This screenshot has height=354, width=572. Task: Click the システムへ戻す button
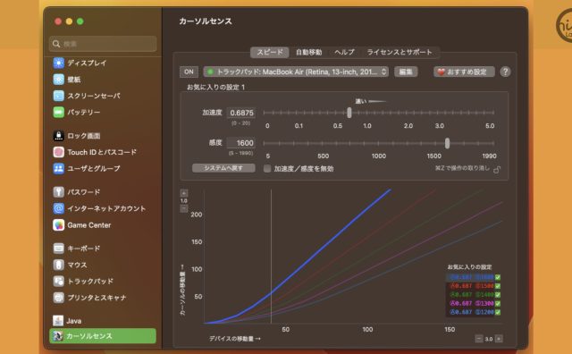(223, 168)
